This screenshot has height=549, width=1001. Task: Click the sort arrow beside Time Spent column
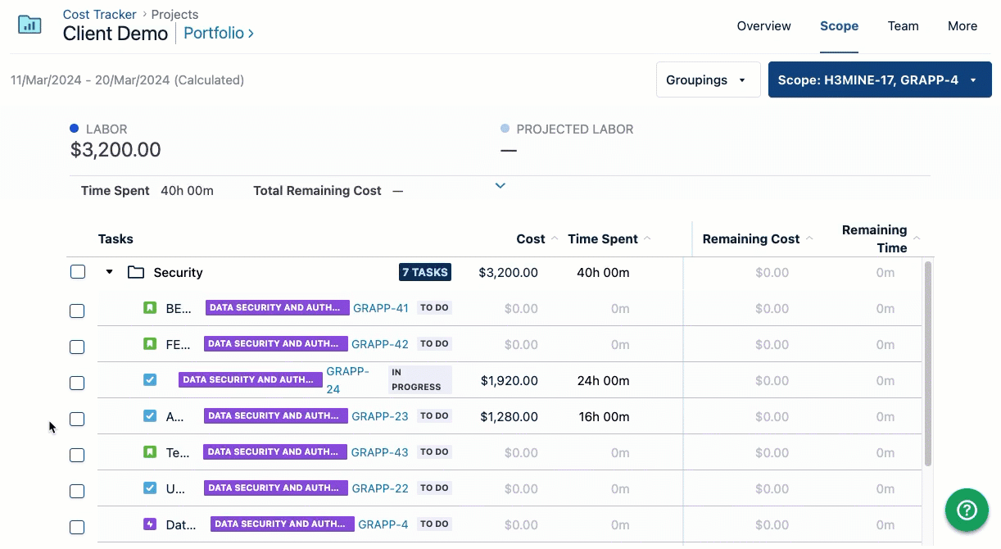point(647,238)
